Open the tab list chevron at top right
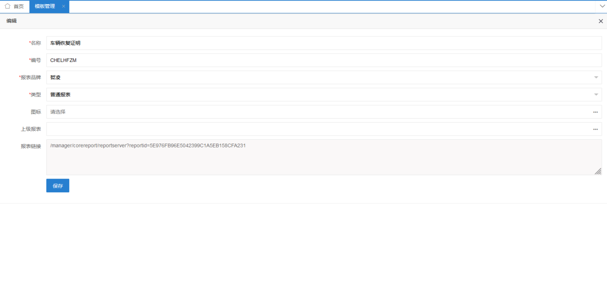 (602, 6)
